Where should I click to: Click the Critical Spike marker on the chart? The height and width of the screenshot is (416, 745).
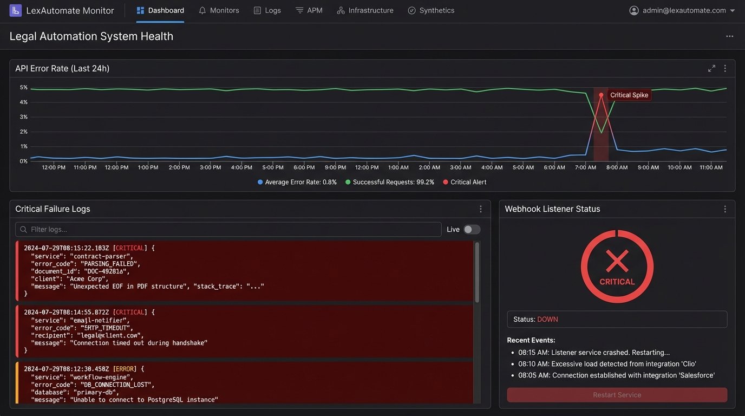click(601, 95)
